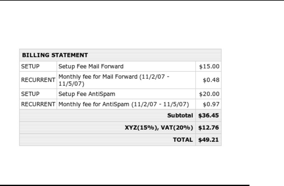
Task: Select the SETUP label for Mail Forward row
Action: click(x=28, y=66)
